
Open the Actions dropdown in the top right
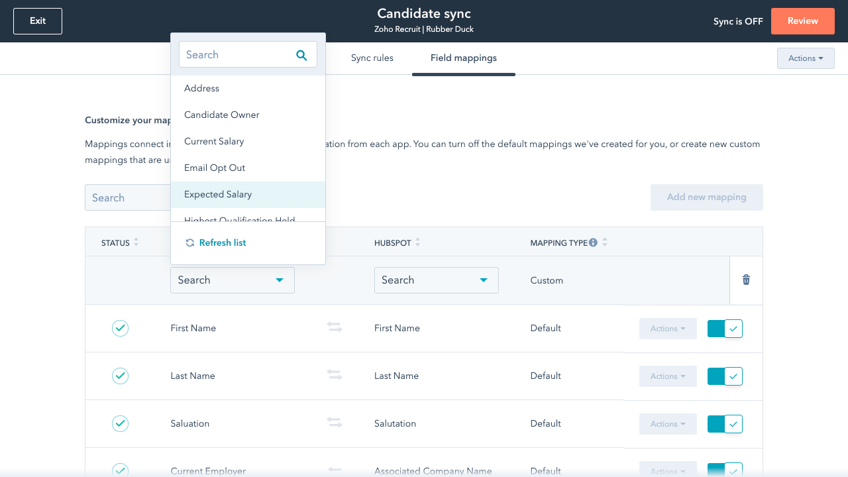pyautogui.click(x=806, y=58)
